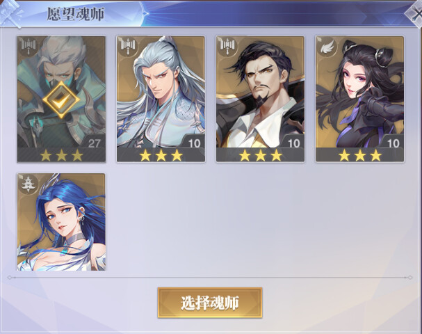Close the 愿望魂师 dialog with the X

416,14
